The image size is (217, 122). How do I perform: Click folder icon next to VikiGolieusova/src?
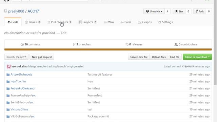coord(8,117)
